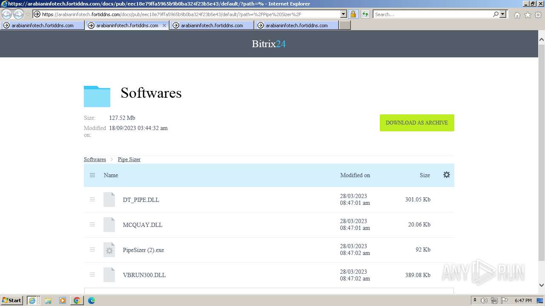Click the 301.05 Kb size value

tap(418, 199)
